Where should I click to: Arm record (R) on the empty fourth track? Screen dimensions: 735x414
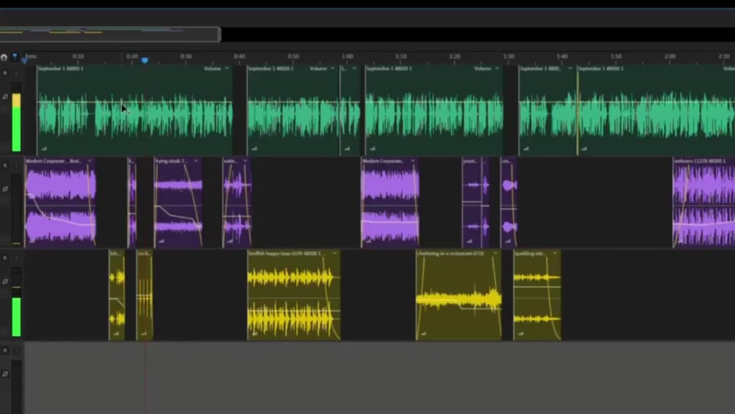coord(5,350)
